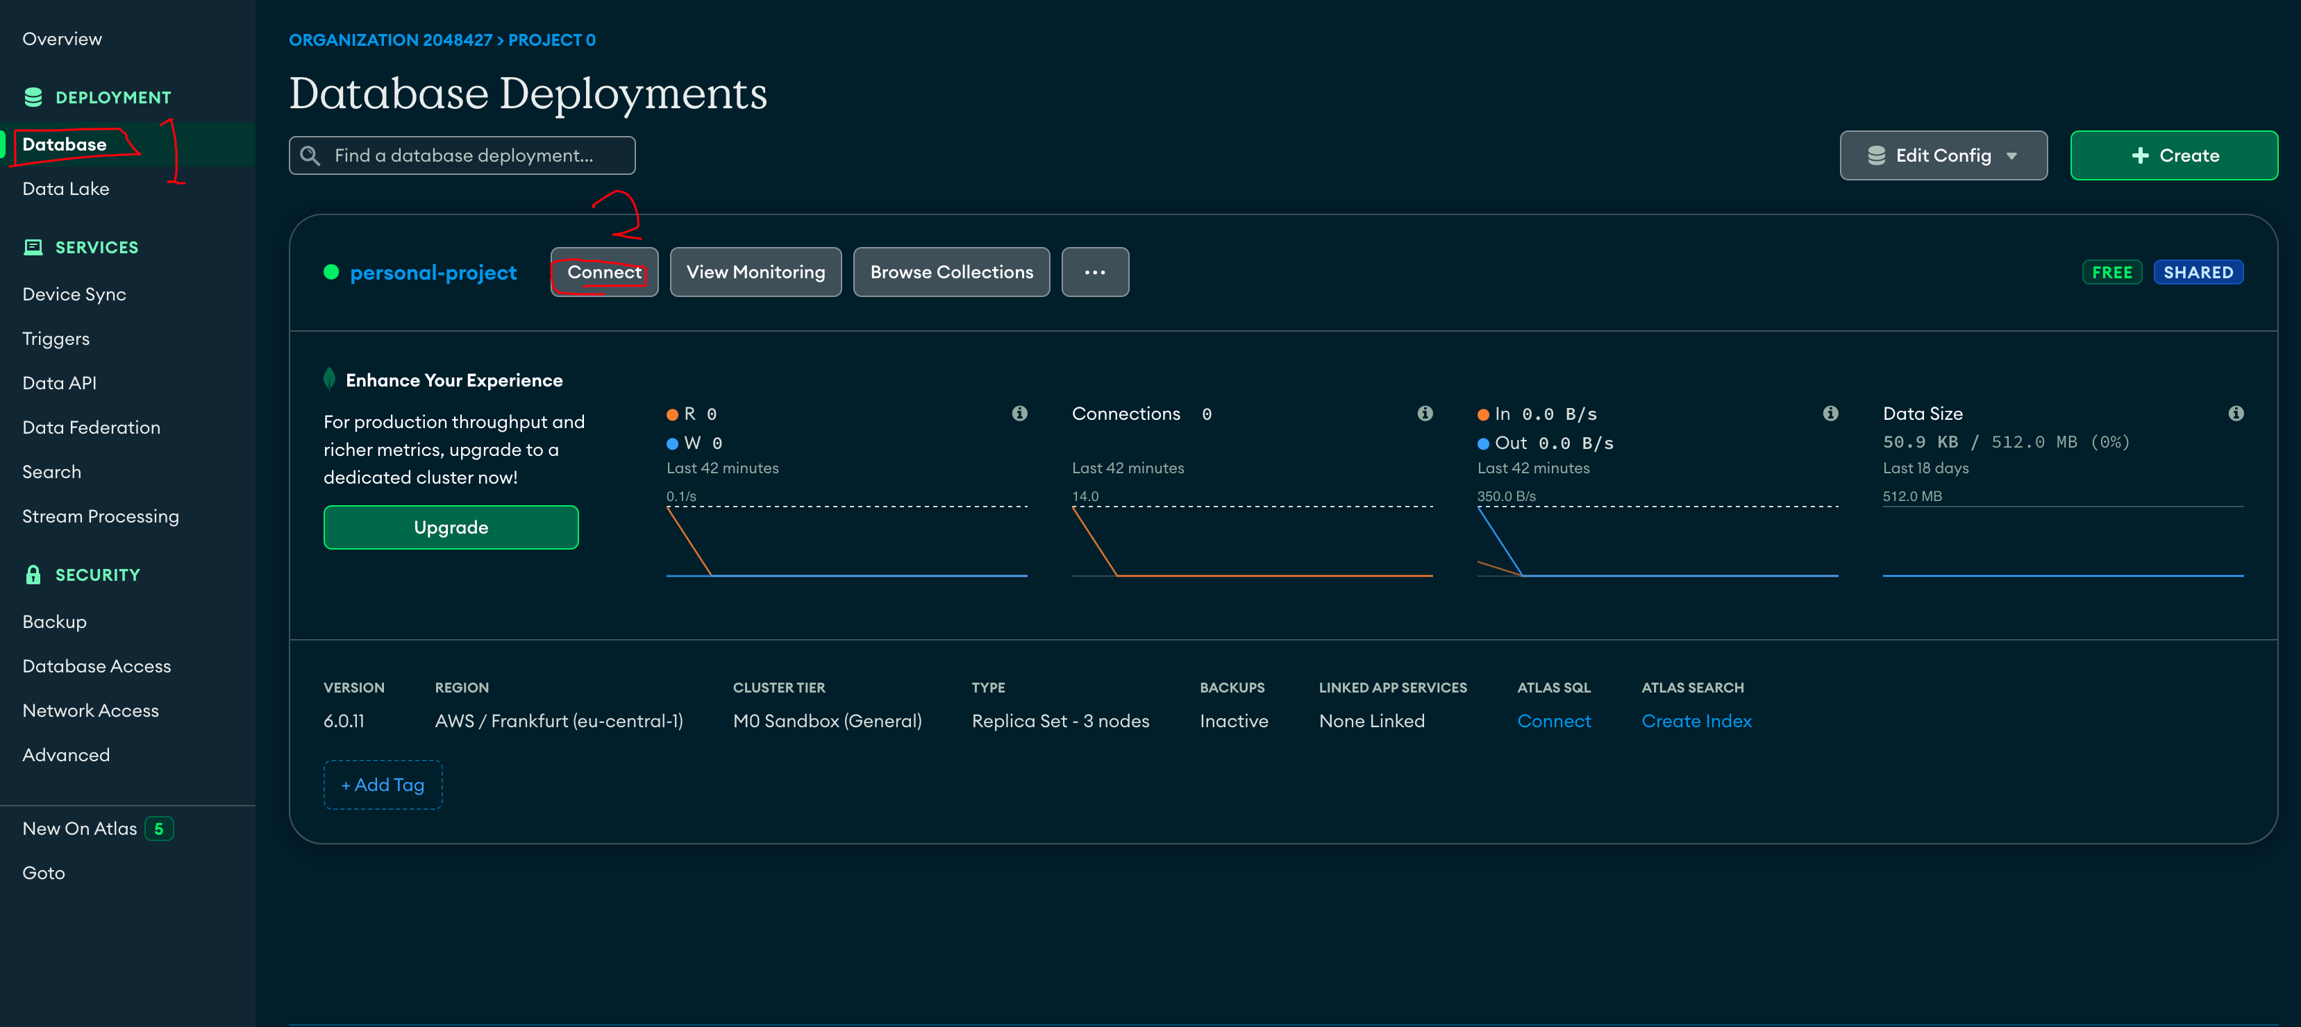Screen dimensions: 2301x1027
Task: Expand the Edit Config dropdown arrow
Action: pyautogui.click(x=2011, y=156)
